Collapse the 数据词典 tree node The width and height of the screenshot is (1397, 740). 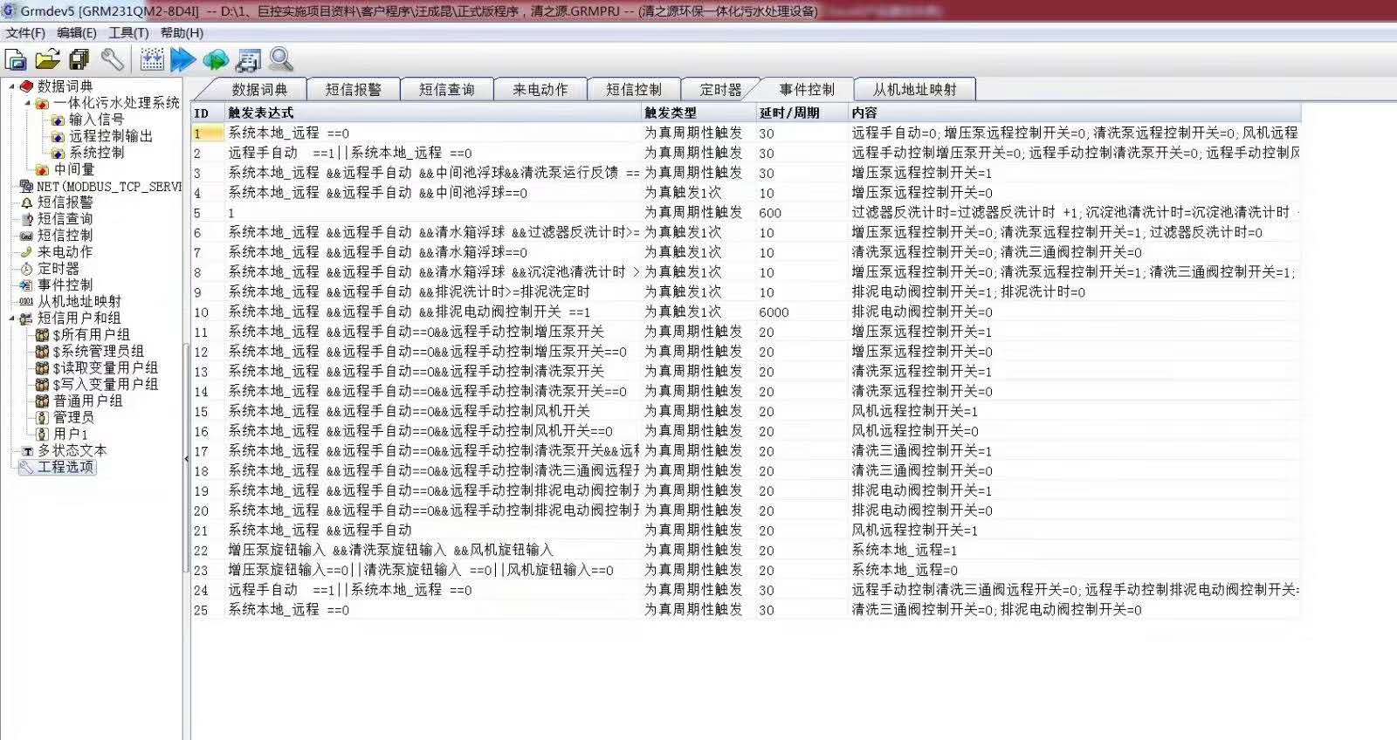click(x=11, y=86)
